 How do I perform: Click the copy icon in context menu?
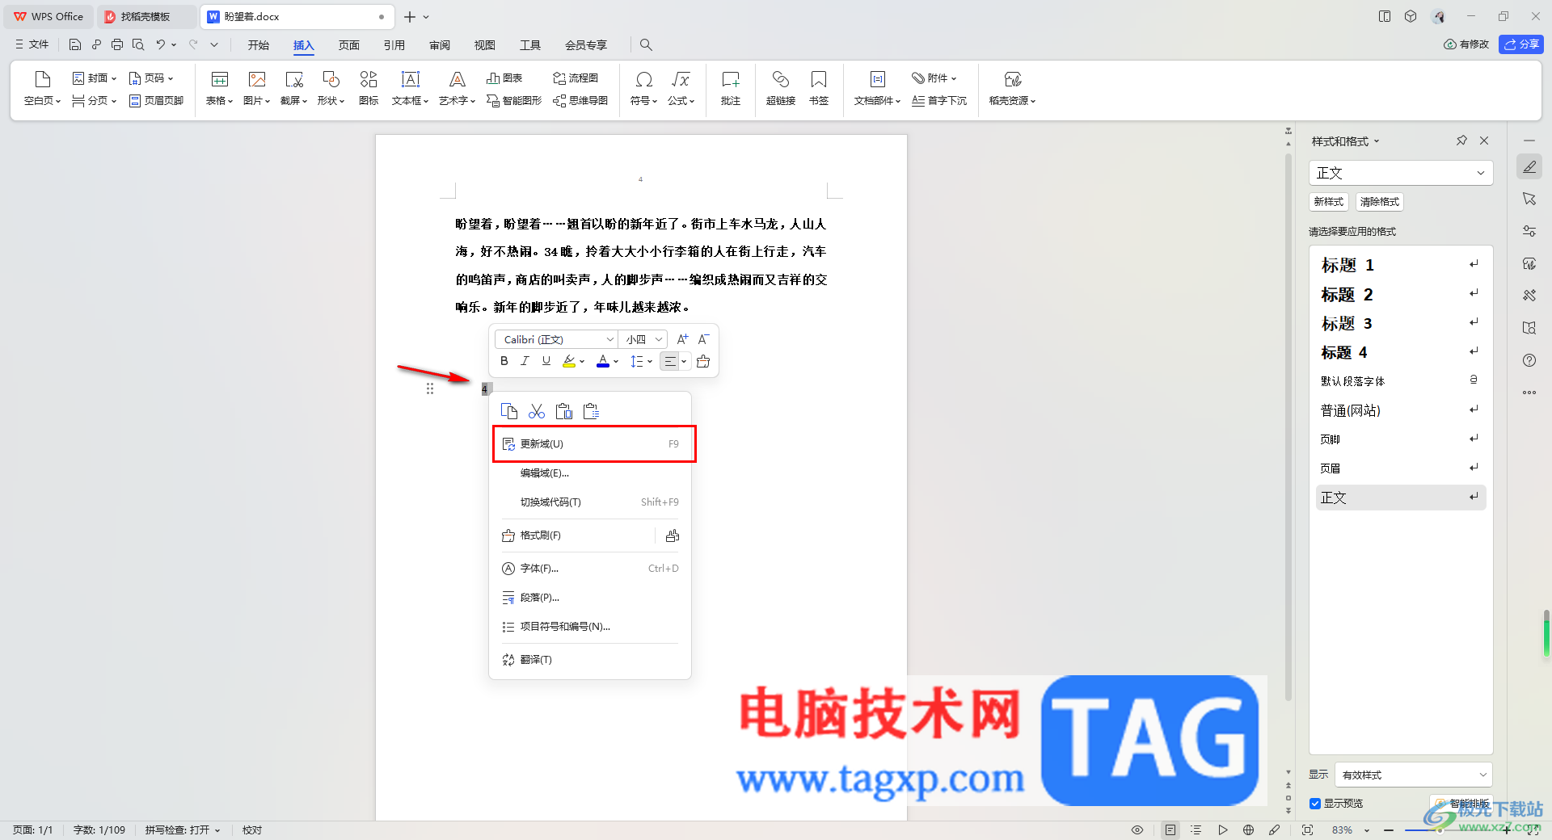tap(509, 411)
